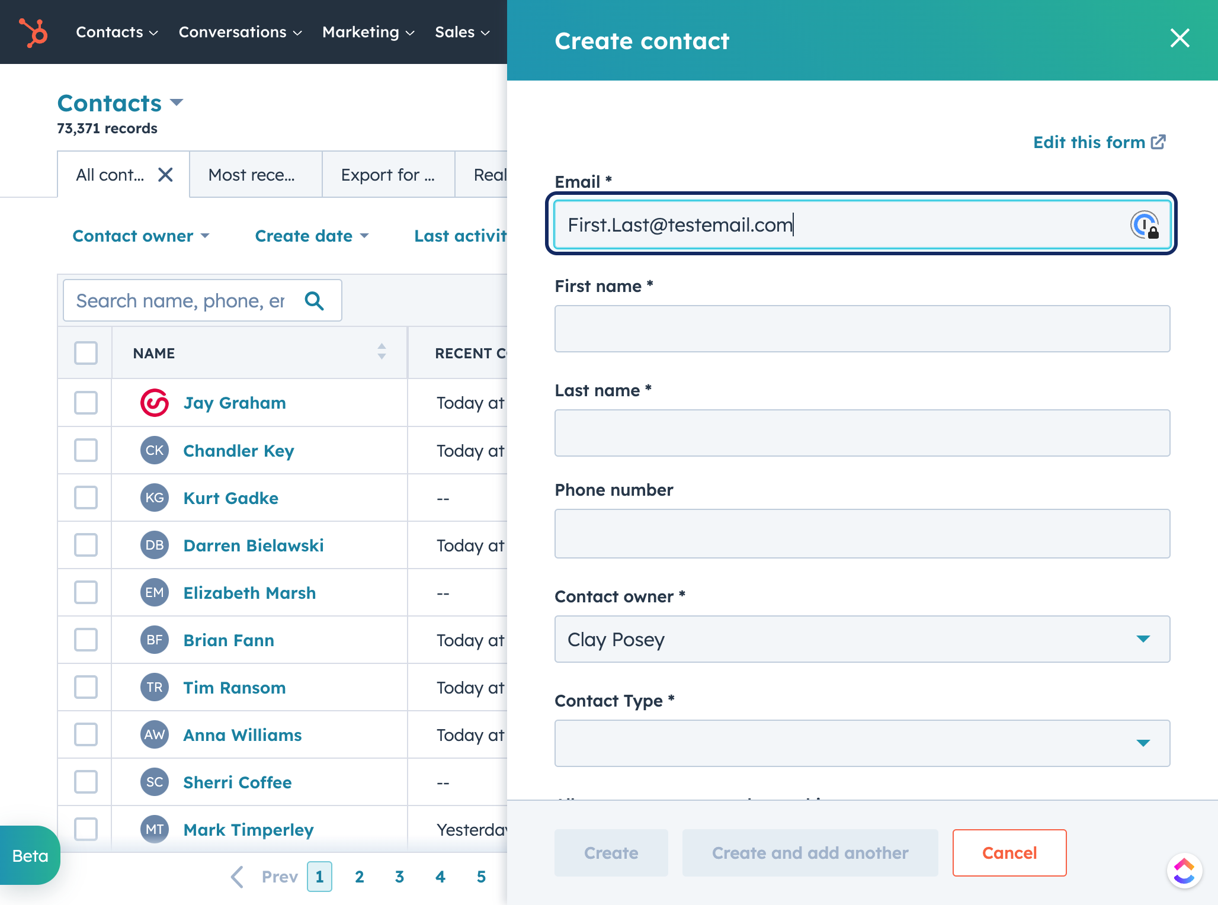Click the EM avatar for Elizabeth Marsh
This screenshot has width=1218, height=905.
pyautogui.click(x=155, y=592)
